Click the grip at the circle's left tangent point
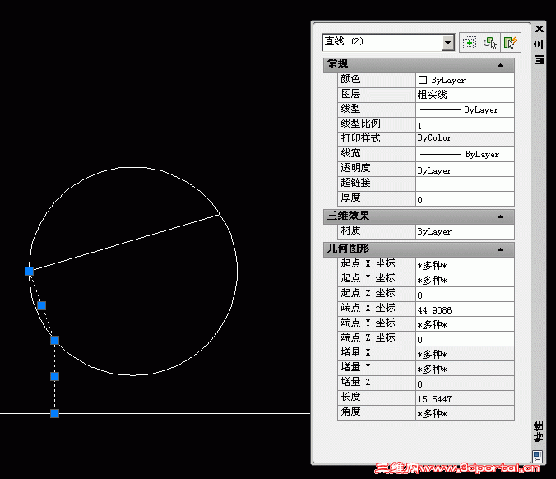Viewport: 556px width, 479px height. coord(29,272)
